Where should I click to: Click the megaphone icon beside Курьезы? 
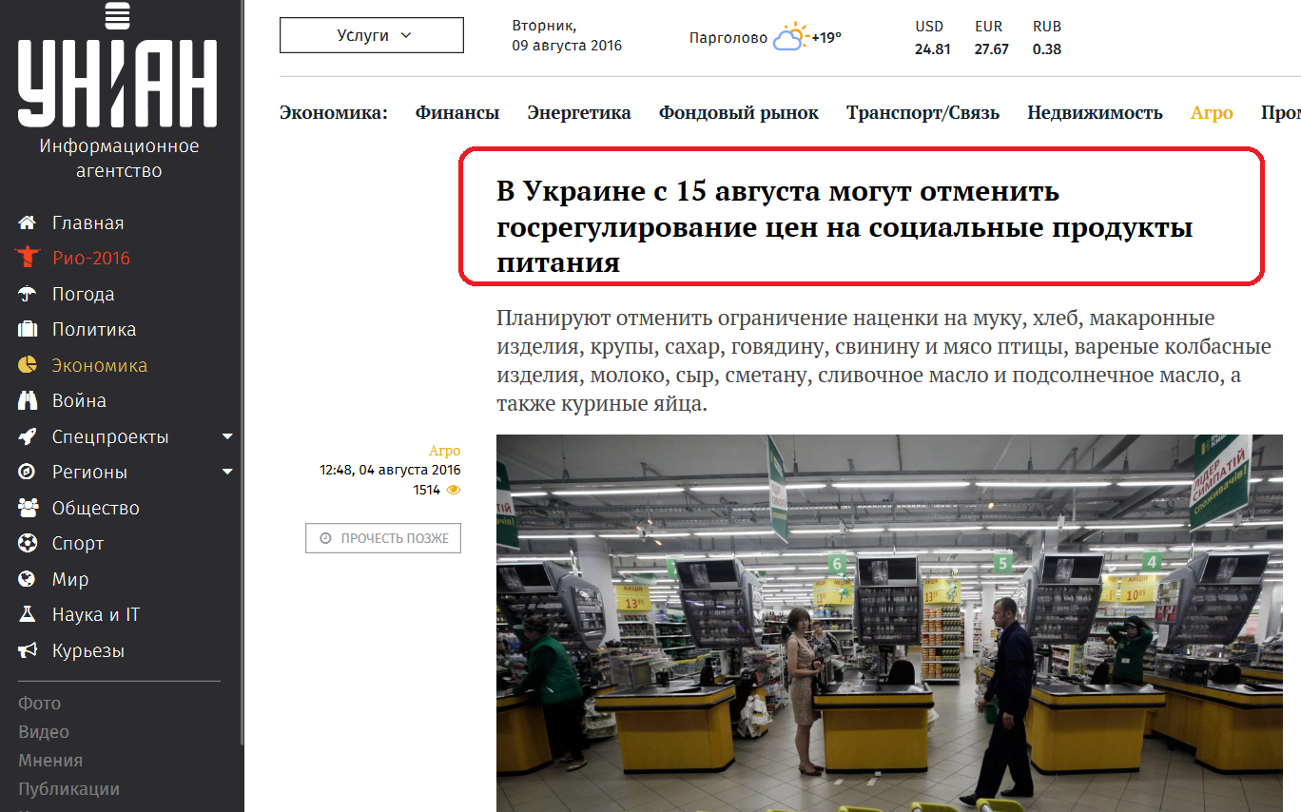tap(28, 650)
